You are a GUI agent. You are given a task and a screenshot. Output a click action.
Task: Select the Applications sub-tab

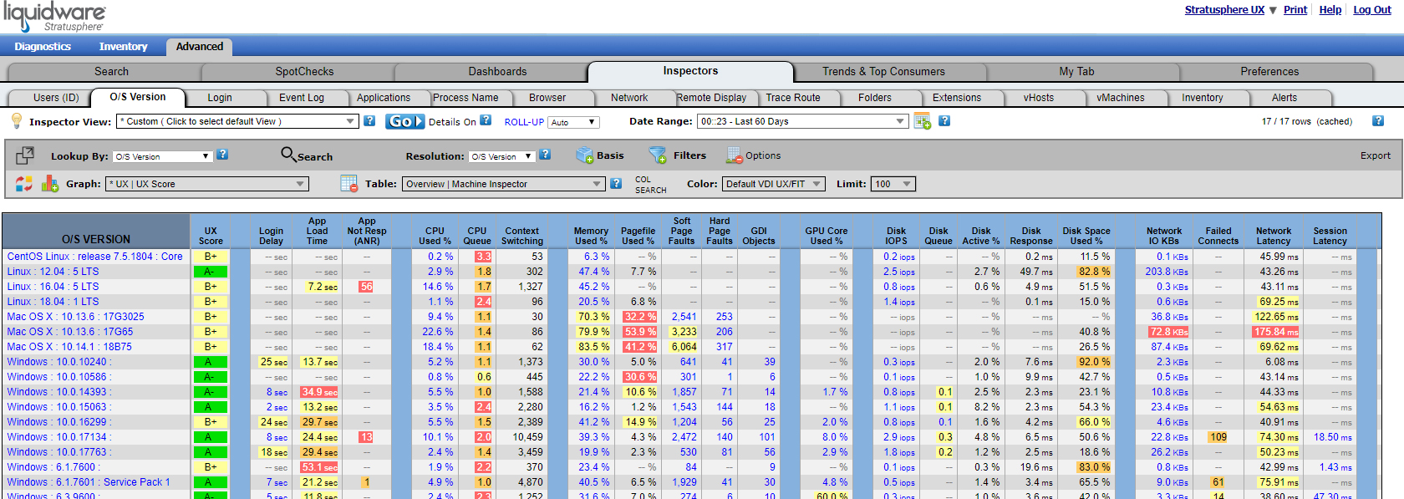click(384, 98)
